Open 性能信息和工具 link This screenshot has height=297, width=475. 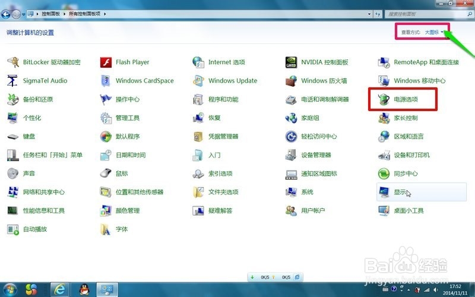44,211
